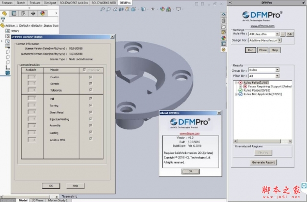Screen dimensions: 307x202
Task: Open the View Palette task pane icon
Action: point(224,32)
